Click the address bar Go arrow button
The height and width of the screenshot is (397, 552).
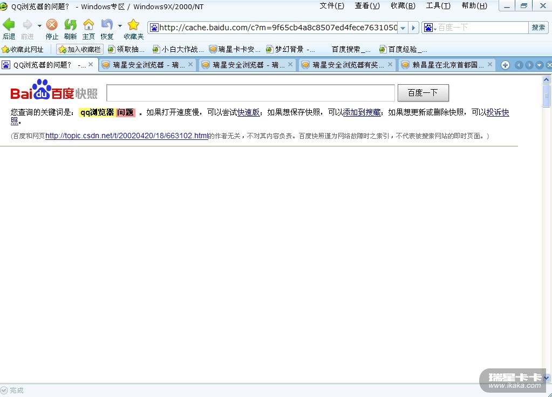pos(413,28)
